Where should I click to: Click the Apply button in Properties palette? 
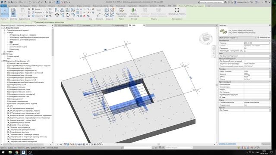point(266,144)
